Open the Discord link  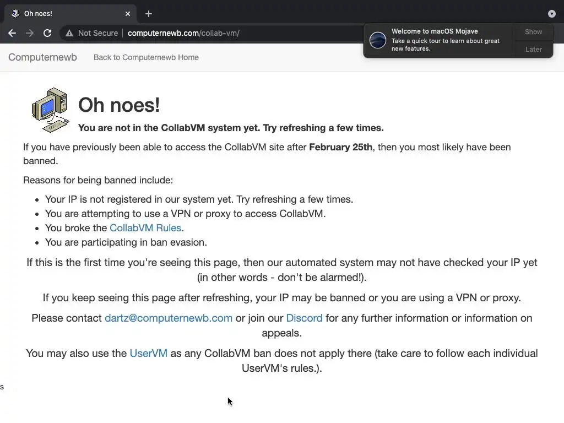click(304, 318)
